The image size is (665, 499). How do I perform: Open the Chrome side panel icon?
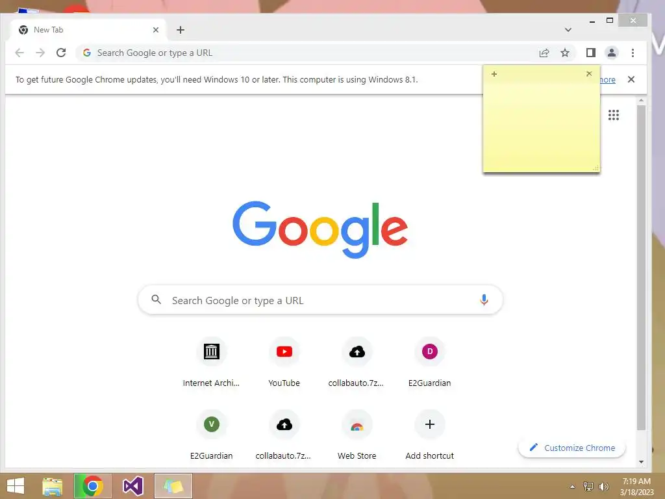tap(591, 53)
